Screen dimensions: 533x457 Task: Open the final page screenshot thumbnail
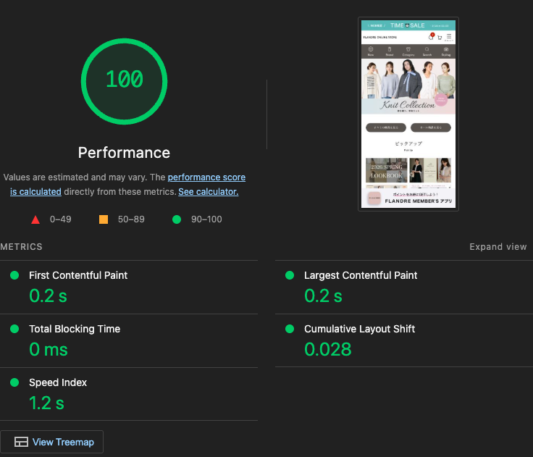click(408, 114)
